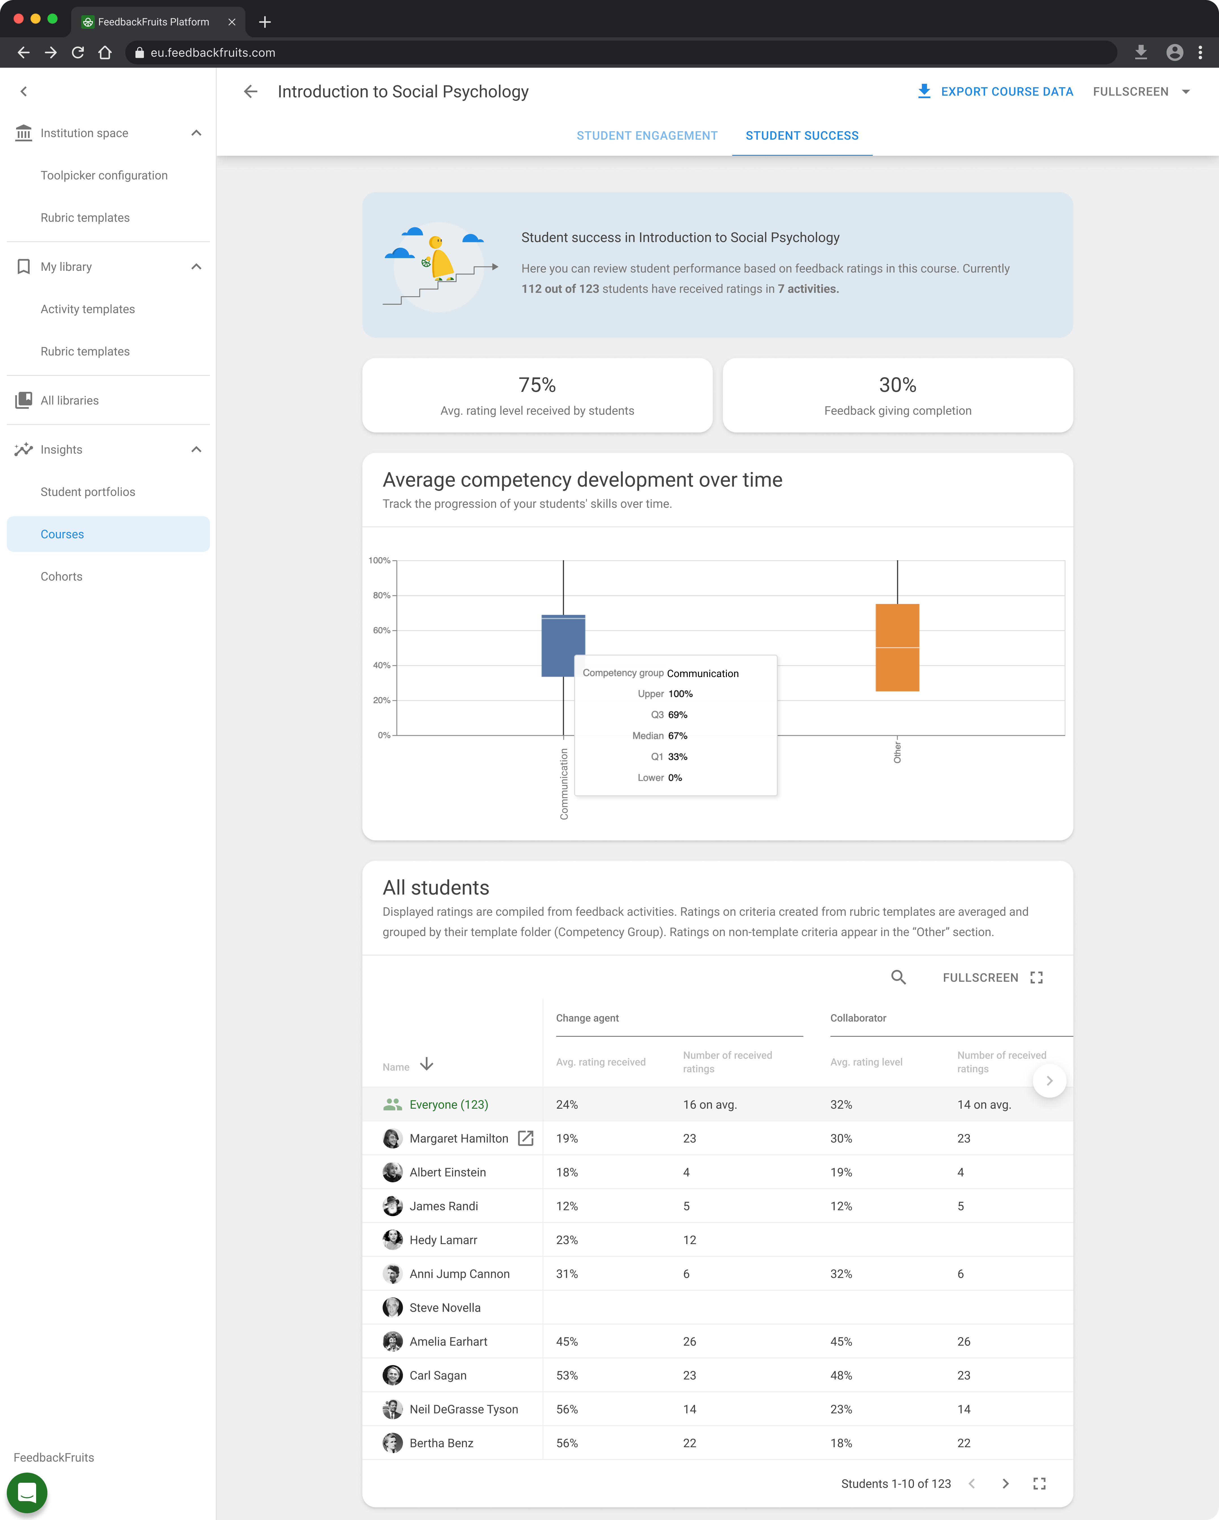Open Activity templates
Image resolution: width=1219 pixels, height=1520 pixels.
(87, 309)
